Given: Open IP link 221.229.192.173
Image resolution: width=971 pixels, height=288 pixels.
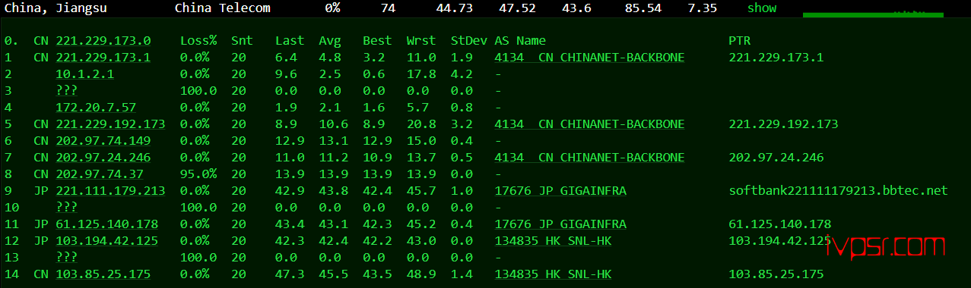Looking at the screenshot, I should click(x=110, y=124).
